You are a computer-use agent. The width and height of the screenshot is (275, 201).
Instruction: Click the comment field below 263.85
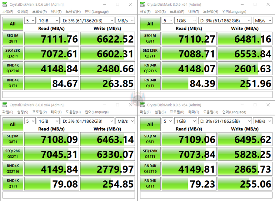pos(69,95)
